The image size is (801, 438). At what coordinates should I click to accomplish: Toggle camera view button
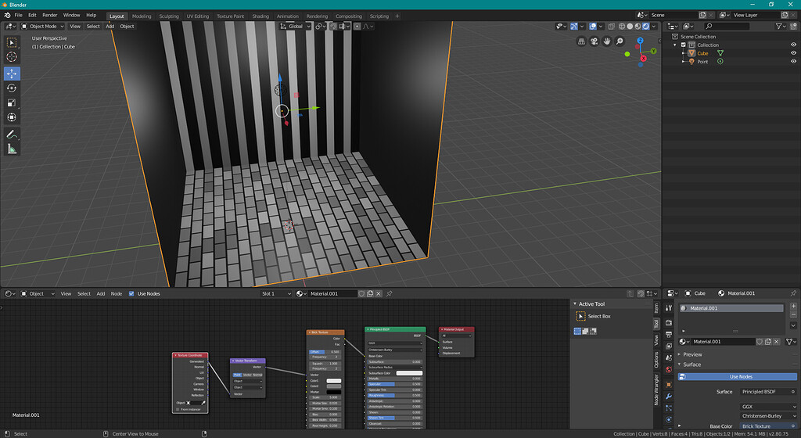coord(594,41)
